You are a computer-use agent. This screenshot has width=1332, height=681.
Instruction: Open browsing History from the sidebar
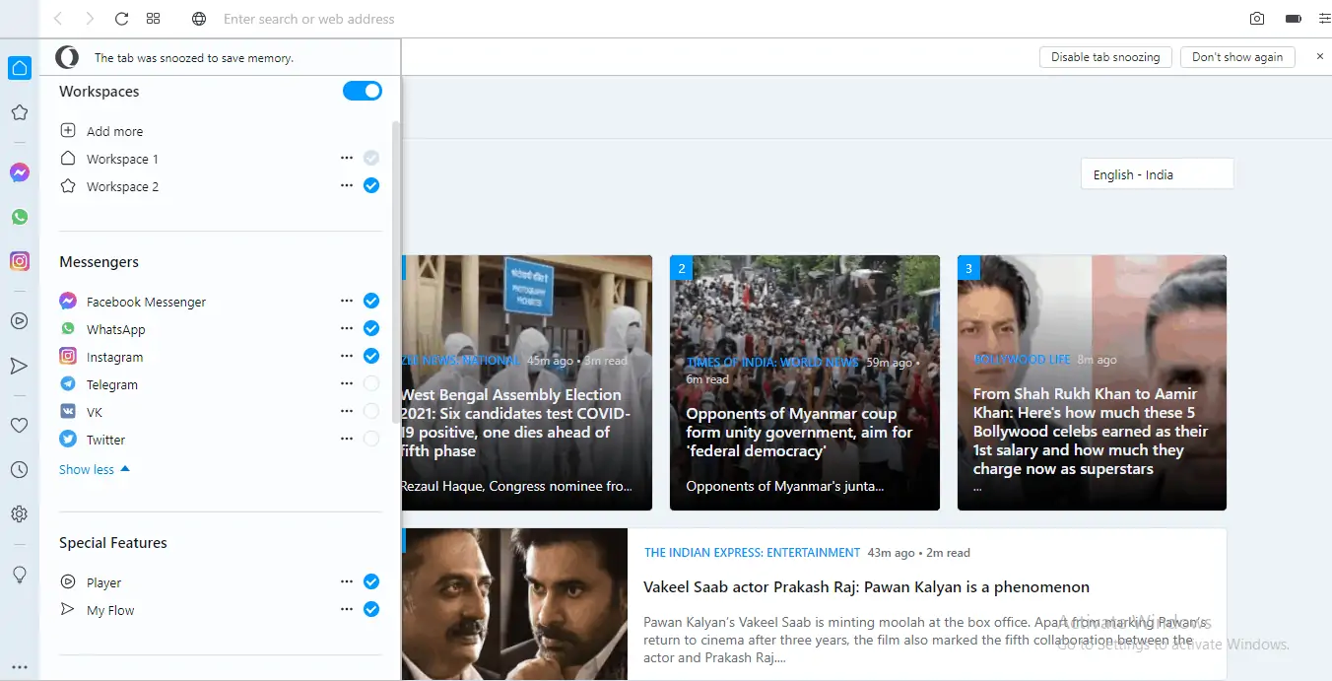(x=20, y=469)
